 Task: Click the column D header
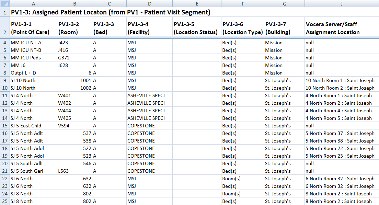pyautogui.click(x=149, y=3)
